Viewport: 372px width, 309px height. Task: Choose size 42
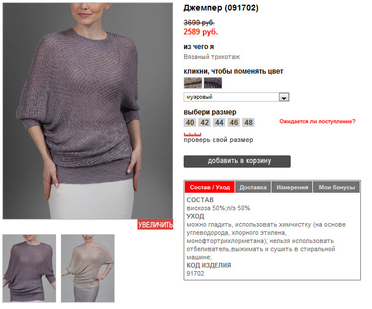point(205,123)
